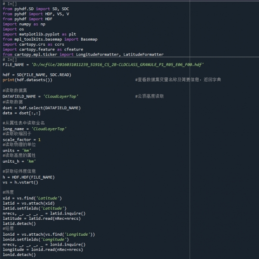Click the HDF file path string
This screenshot has height=259, width=259.
pyautogui.click(x=117, y=64)
